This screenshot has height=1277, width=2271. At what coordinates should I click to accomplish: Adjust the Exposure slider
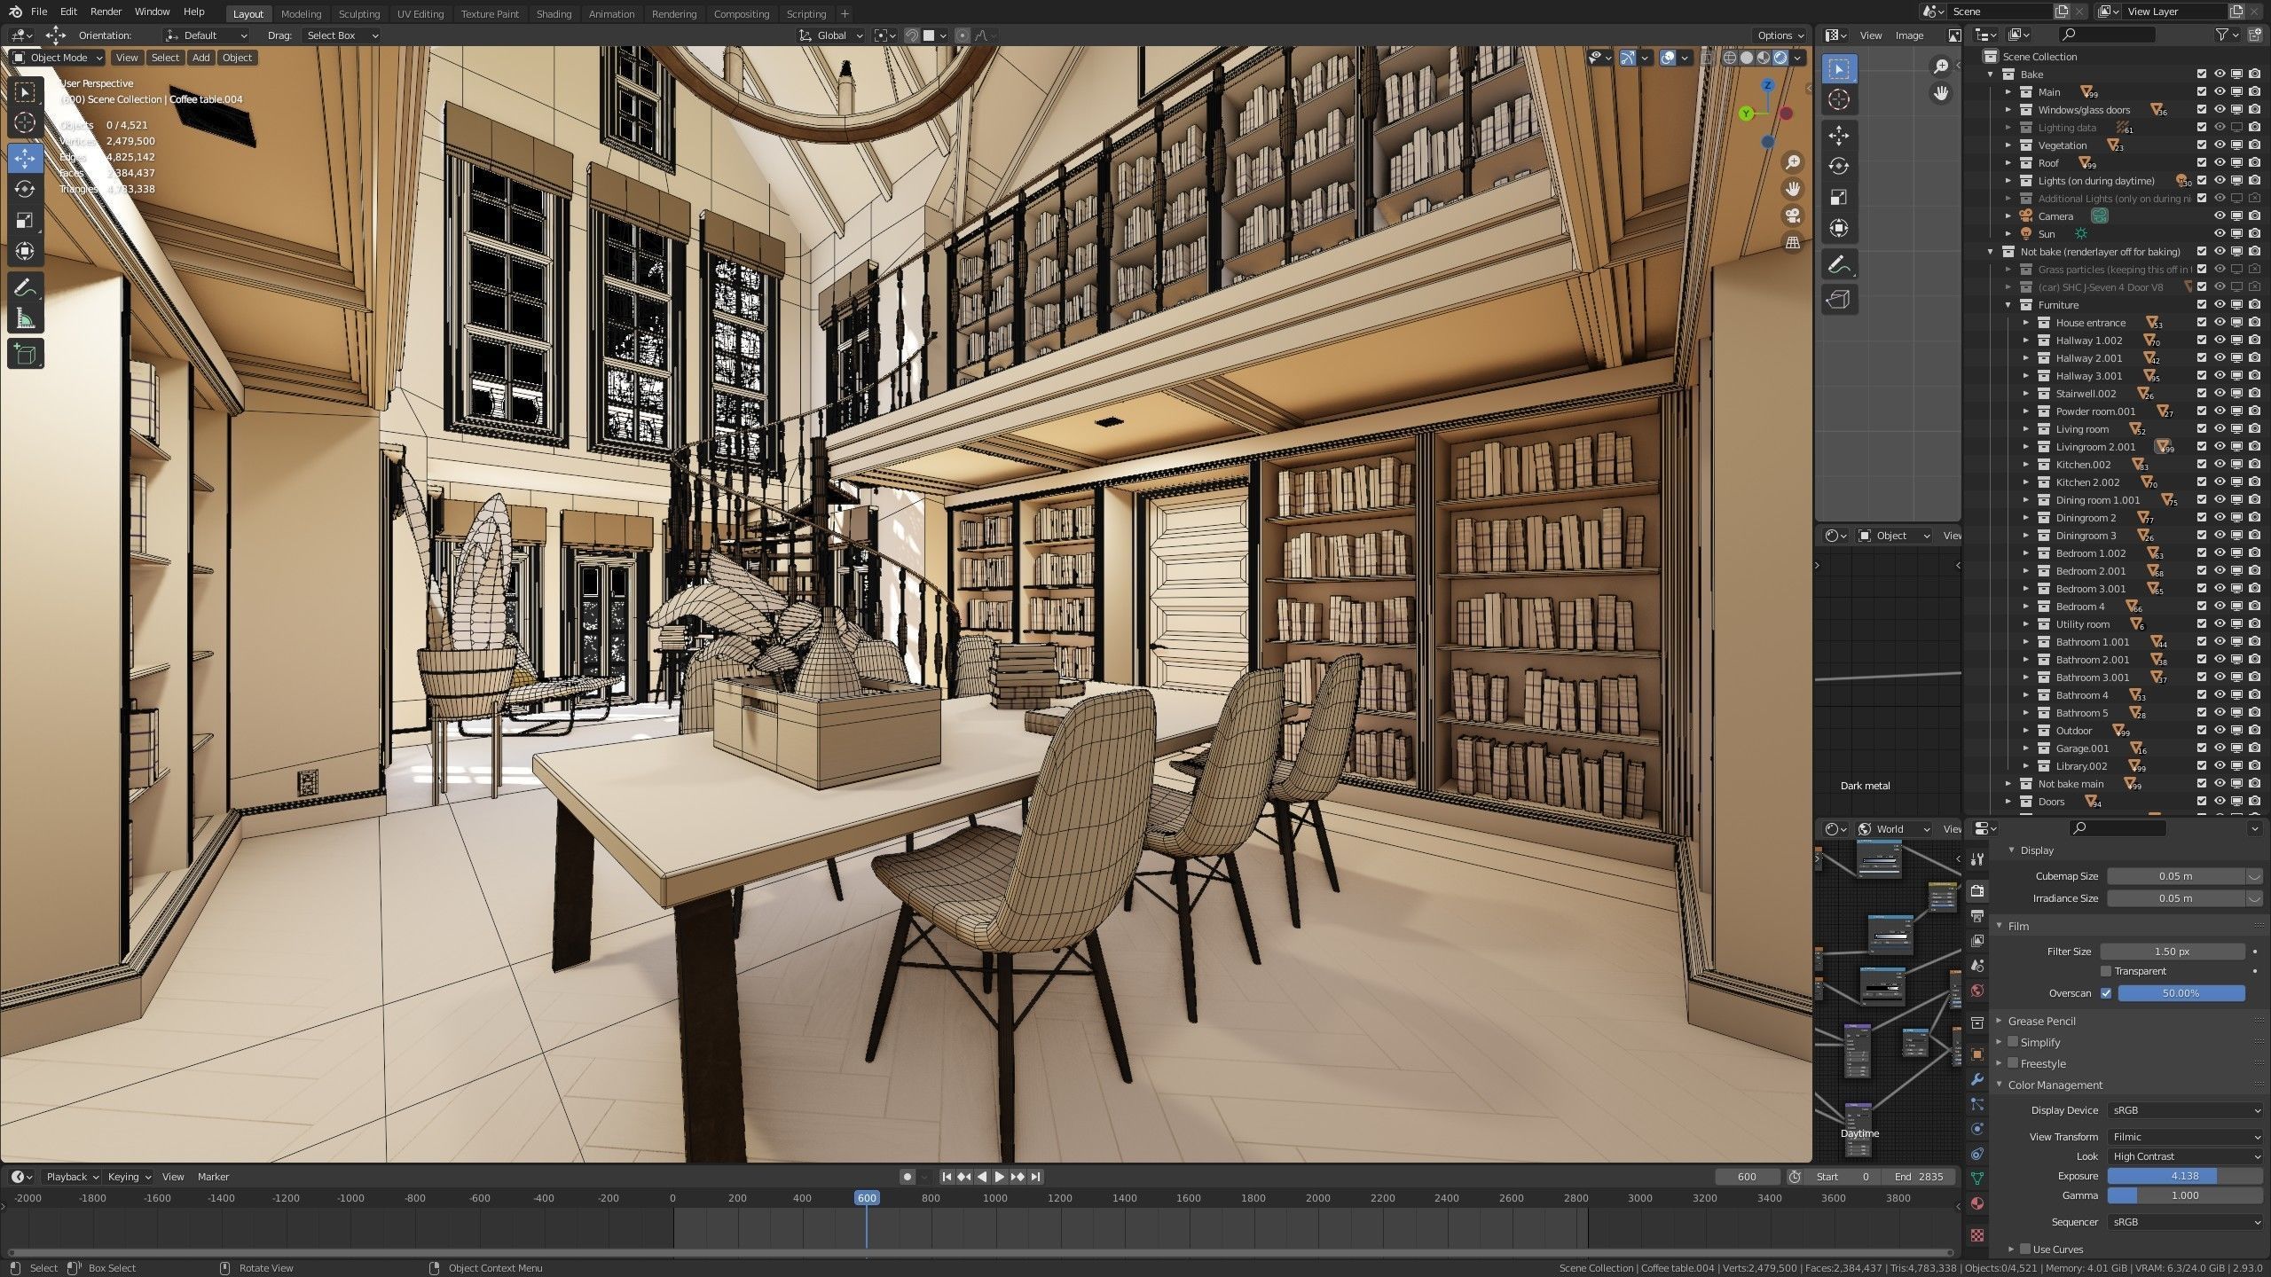click(x=2184, y=1176)
